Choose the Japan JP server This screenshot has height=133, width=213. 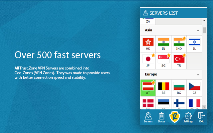(148, 61)
